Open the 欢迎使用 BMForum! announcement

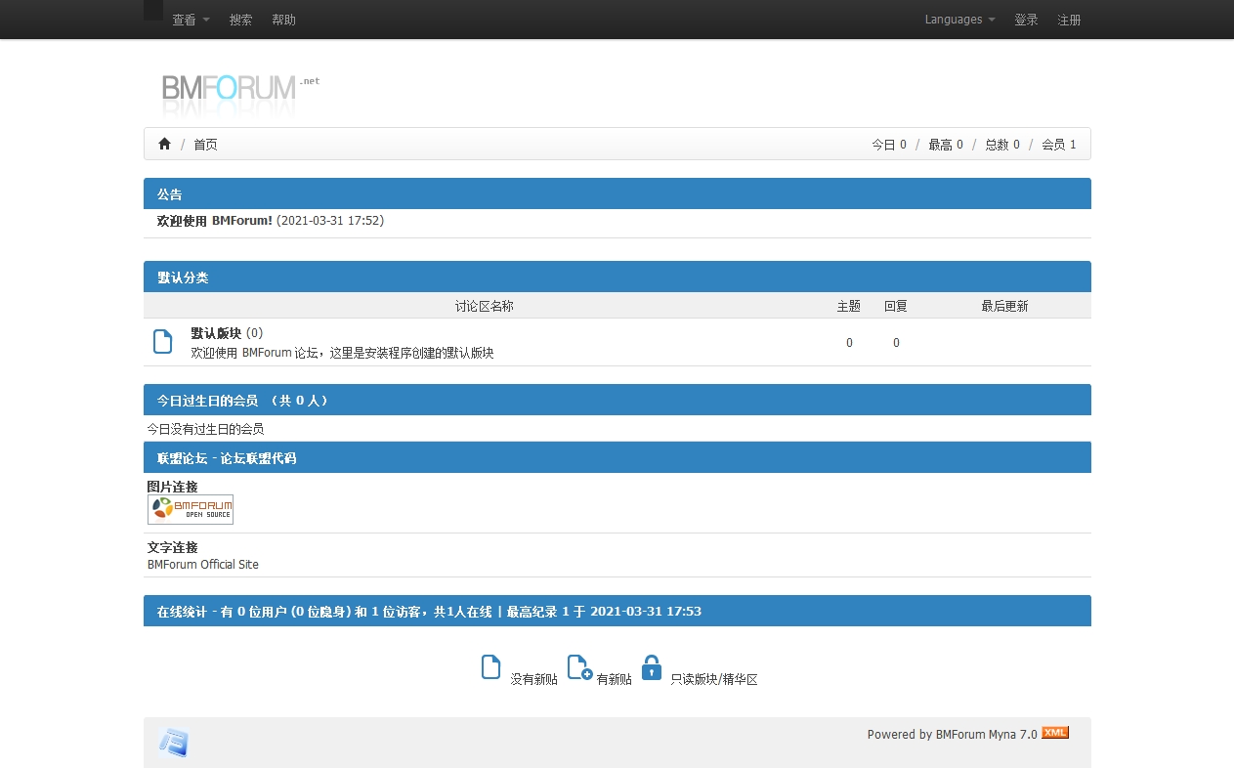click(215, 221)
